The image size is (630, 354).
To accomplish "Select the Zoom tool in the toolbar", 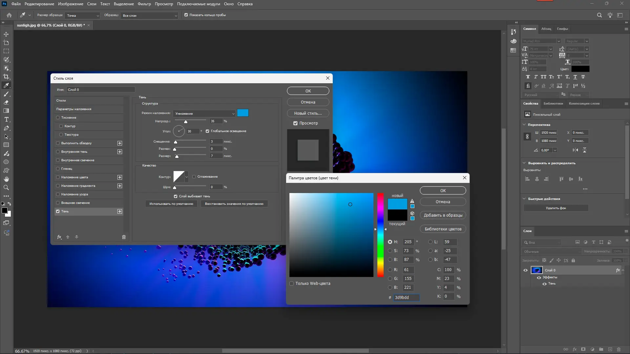I will click(6, 187).
